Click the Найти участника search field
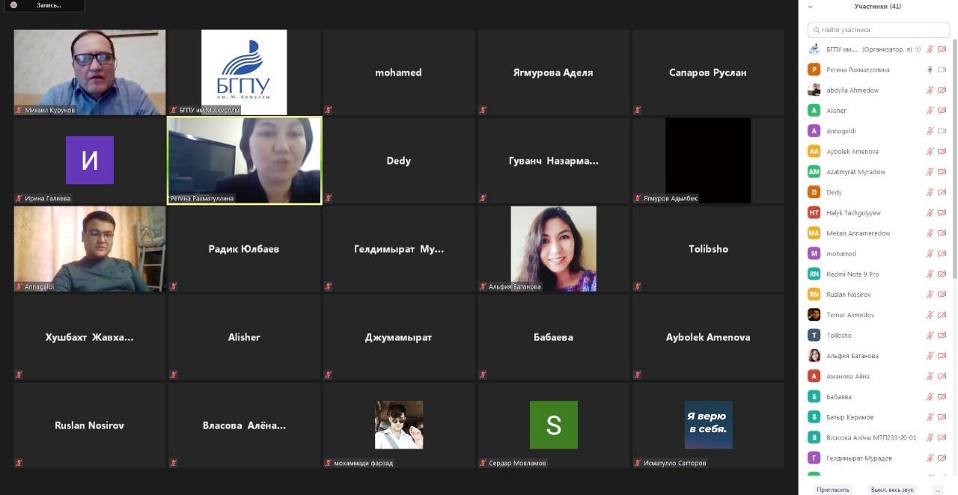958x495 pixels. tap(878, 30)
